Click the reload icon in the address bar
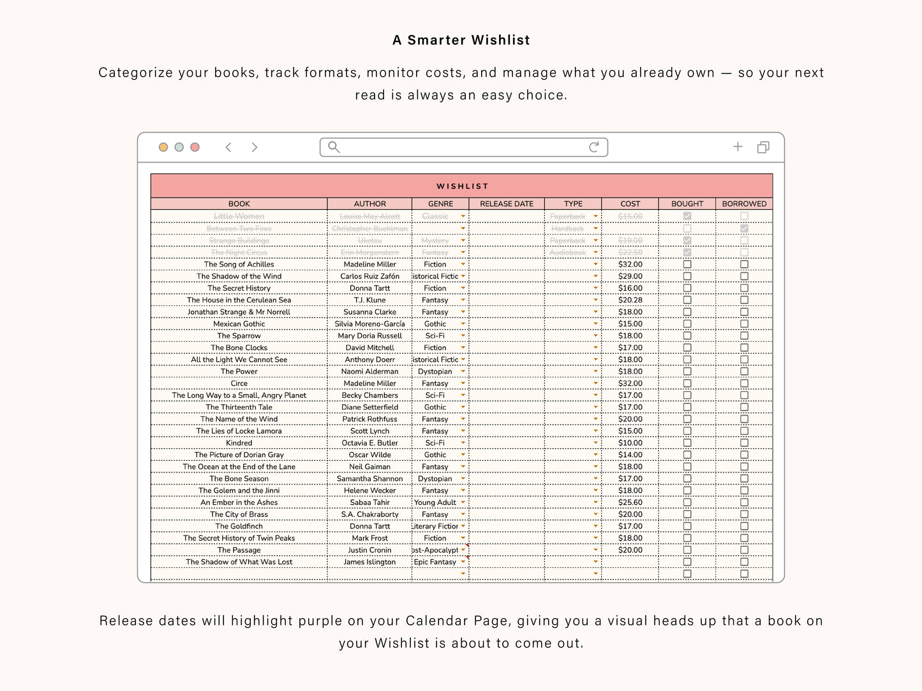Image resolution: width=922 pixels, height=691 pixels. 594,147
